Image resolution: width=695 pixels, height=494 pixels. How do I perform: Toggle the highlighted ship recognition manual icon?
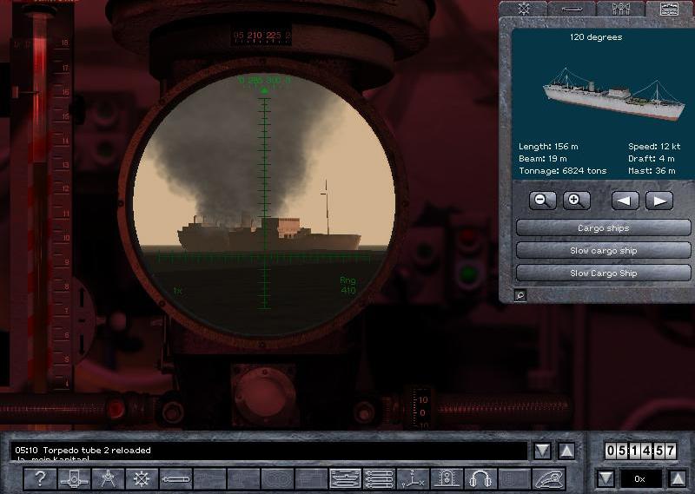(346, 478)
